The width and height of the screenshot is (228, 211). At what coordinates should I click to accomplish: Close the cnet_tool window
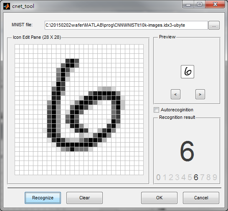tap(215, 5)
